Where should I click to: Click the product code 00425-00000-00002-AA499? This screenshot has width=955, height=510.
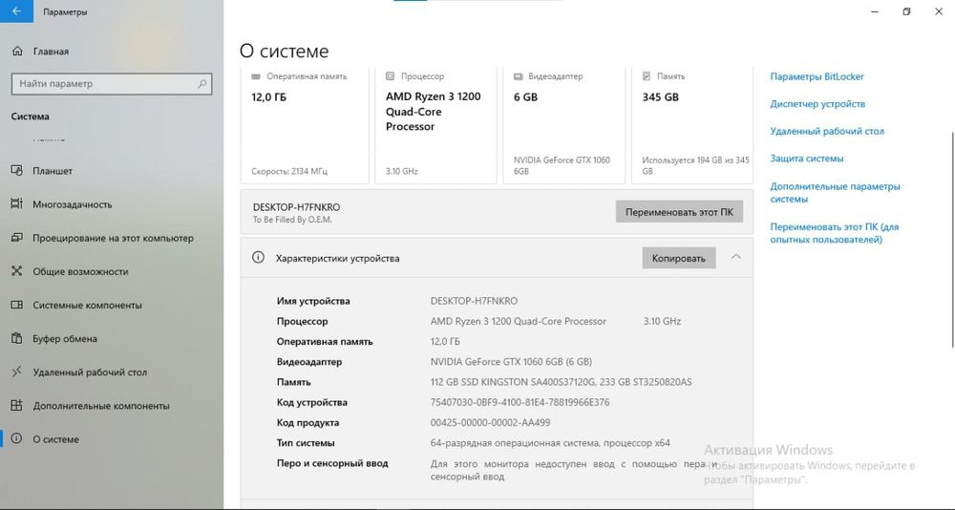tap(490, 423)
